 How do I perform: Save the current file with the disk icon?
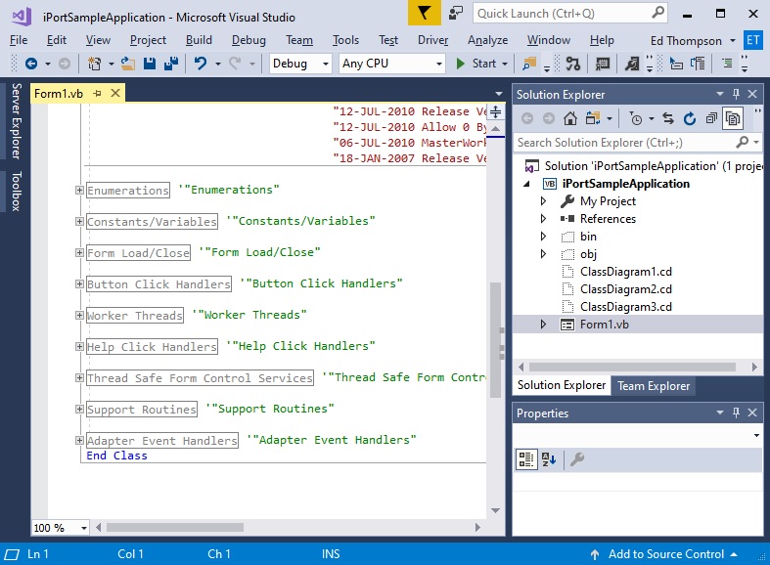click(150, 64)
